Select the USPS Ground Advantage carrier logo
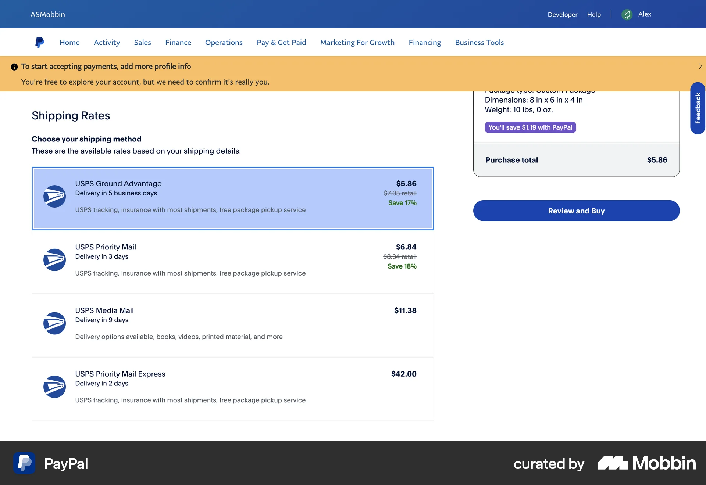 (54, 197)
